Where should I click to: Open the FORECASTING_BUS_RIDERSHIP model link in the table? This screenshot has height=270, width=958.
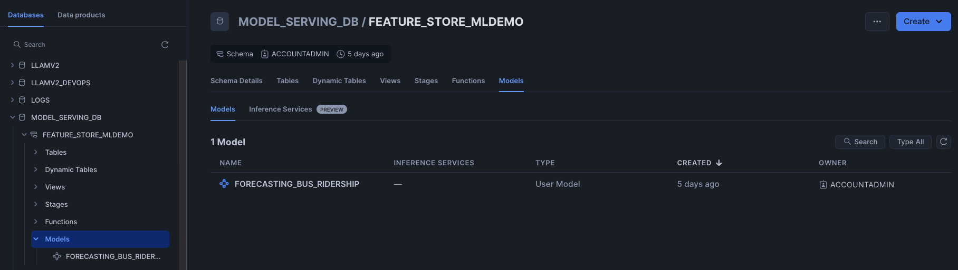pyautogui.click(x=296, y=184)
